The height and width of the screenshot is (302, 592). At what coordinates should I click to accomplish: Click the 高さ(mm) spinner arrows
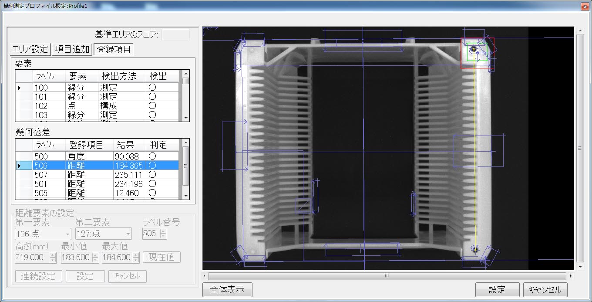pos(53,257)
